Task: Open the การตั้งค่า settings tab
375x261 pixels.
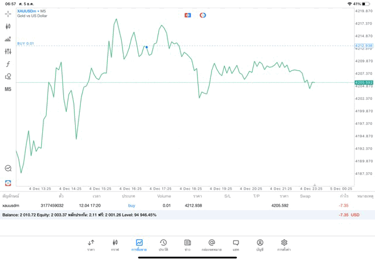Action: tap(284, 245)
